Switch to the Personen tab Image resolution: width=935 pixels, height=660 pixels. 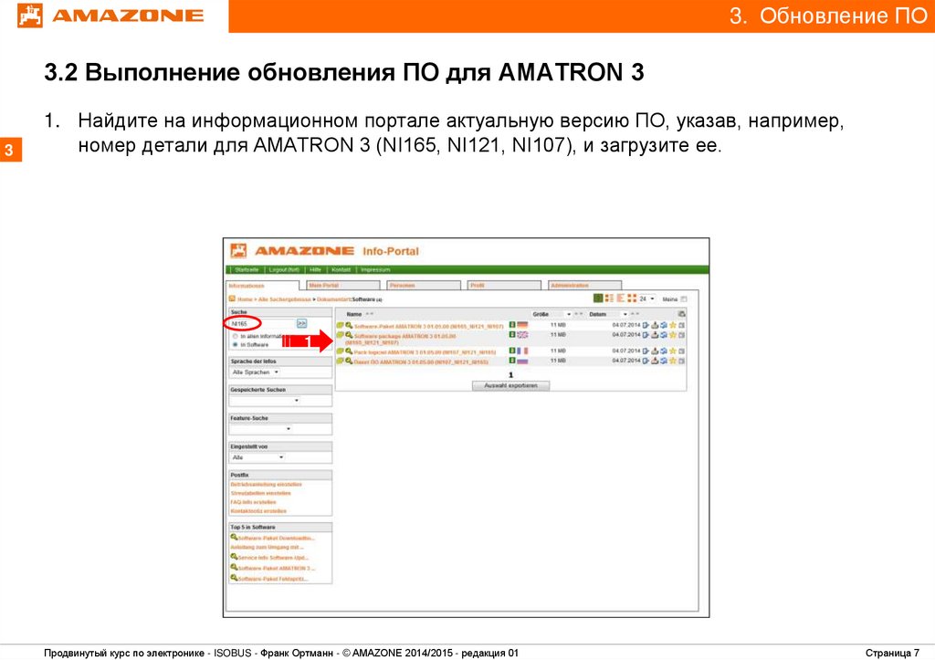(424, 286)
